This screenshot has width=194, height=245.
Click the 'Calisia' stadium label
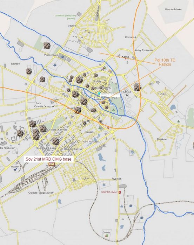pyautogui.click(x=127, y=92)
